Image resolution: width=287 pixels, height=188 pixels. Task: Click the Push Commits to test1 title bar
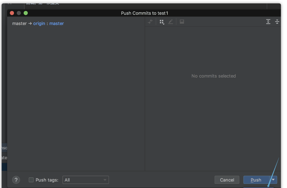pos(145,13)
